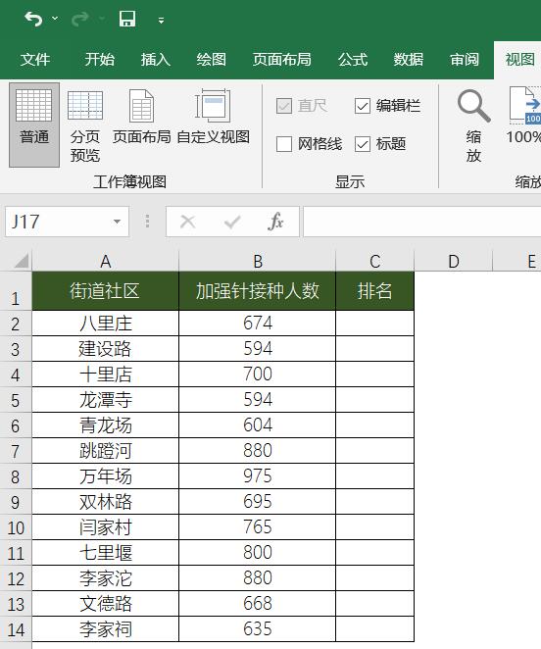The image size is (541, 649).
Task: Switch to 页面布局 view in workbook views
Action: point(141,118)
